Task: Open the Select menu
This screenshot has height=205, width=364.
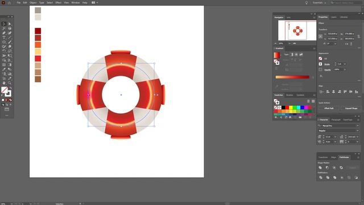Action: pyautogui.click(x=49, y=2)
